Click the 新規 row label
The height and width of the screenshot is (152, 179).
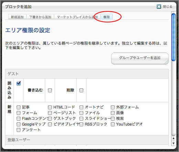pos(9,109)
